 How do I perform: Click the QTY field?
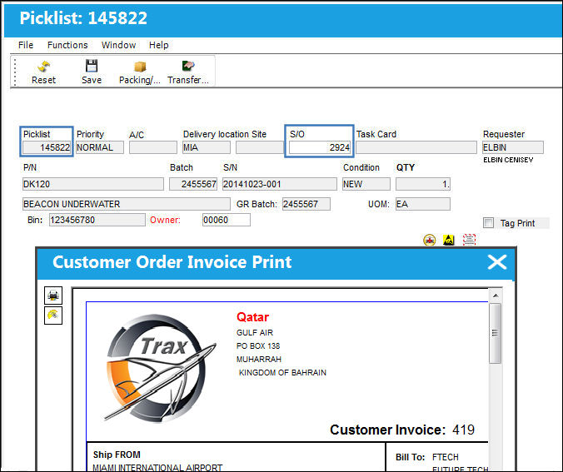pos(423,184)
